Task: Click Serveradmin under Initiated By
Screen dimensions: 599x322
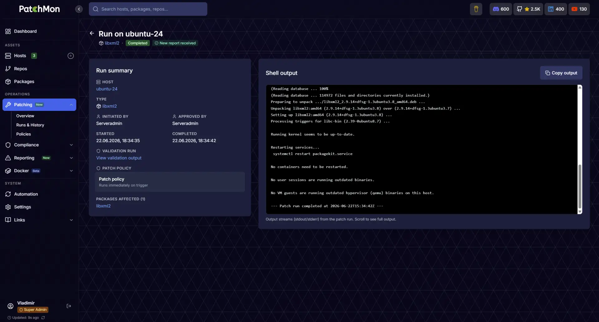Action: (x=109, y=124)
